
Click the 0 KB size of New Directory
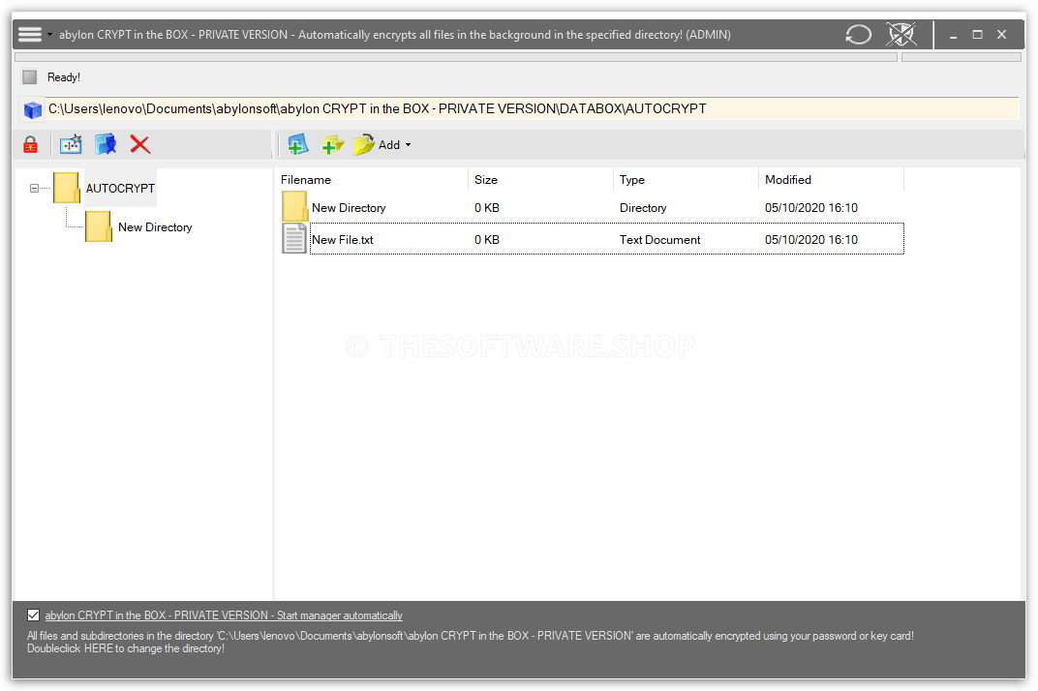click(486, 208)
